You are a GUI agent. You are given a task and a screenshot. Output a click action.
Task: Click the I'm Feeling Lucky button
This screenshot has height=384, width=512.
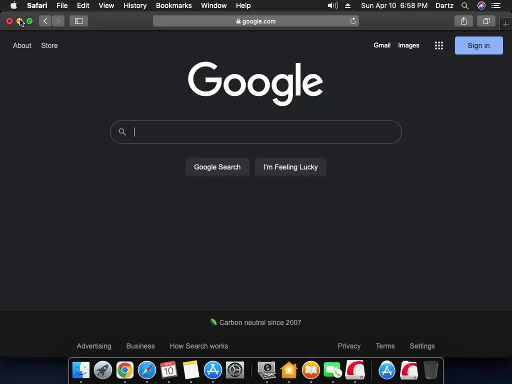tap(290, 167)
